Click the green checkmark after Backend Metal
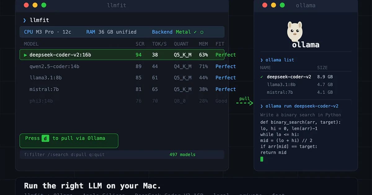 pos(195,32)
